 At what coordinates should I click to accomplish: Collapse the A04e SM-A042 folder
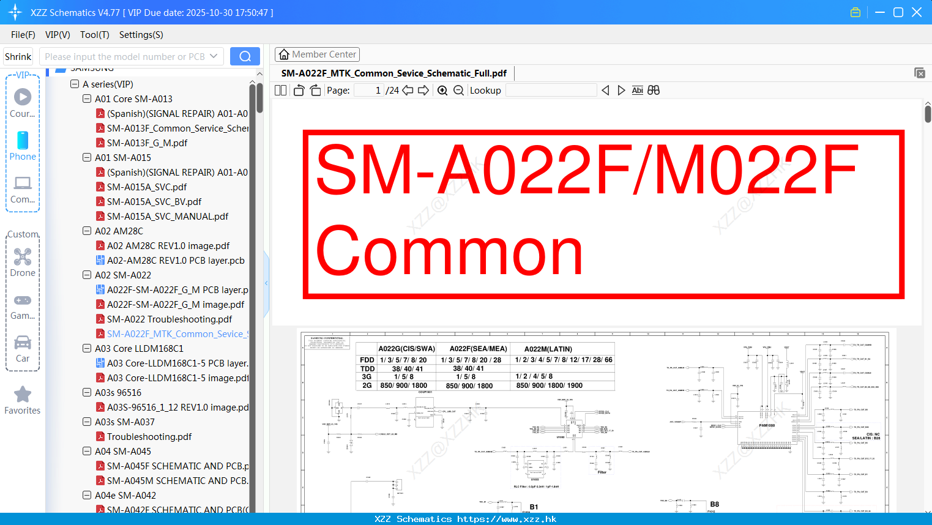[87, 495]
